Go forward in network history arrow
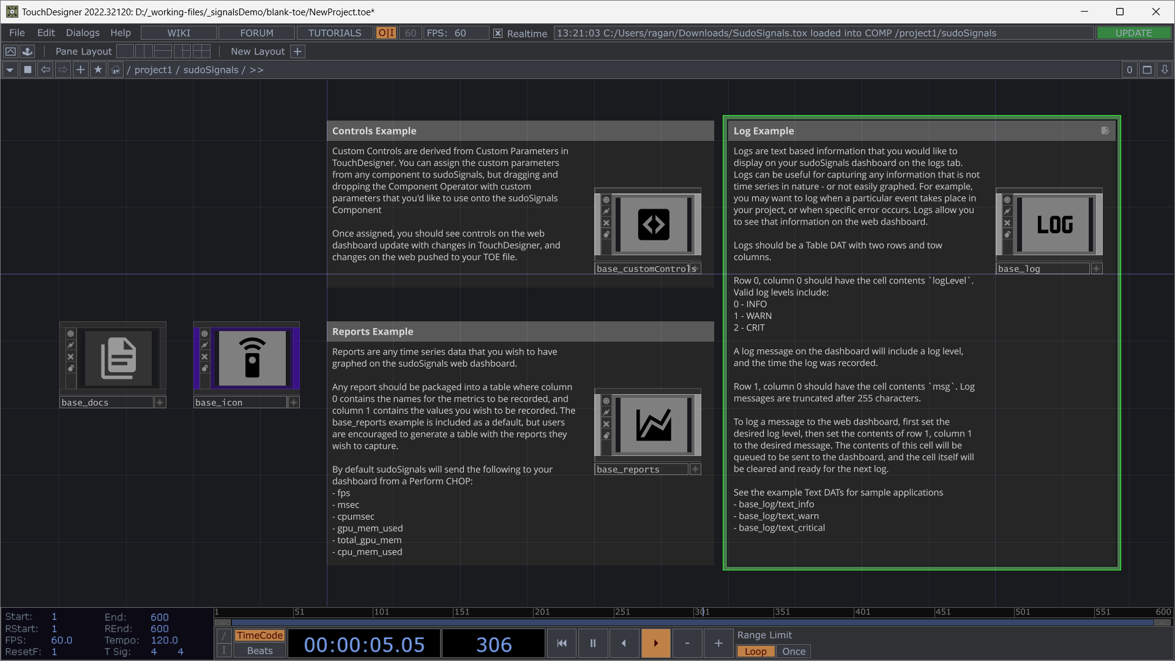 tap(63, 70)
